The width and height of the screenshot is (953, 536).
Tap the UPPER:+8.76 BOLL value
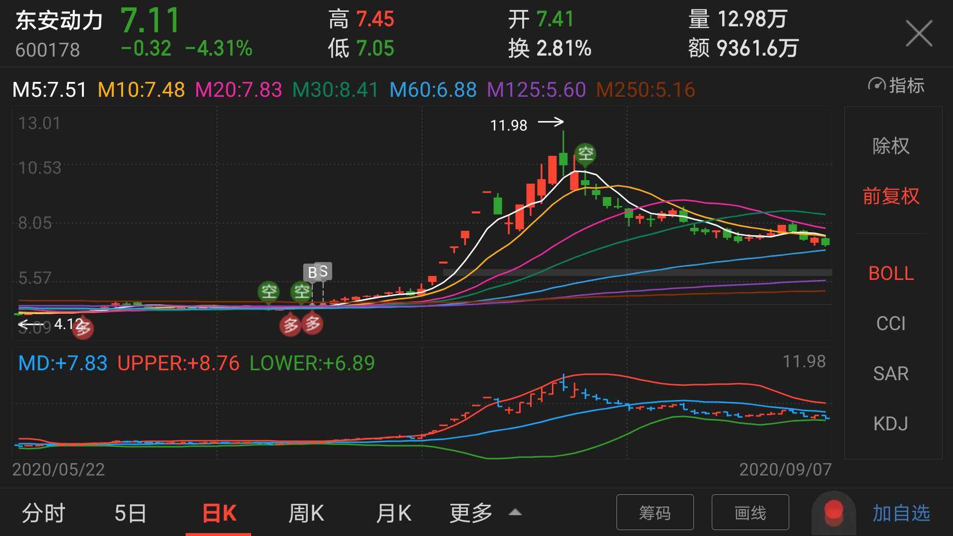pyautogui.click(x=178, y=363)
